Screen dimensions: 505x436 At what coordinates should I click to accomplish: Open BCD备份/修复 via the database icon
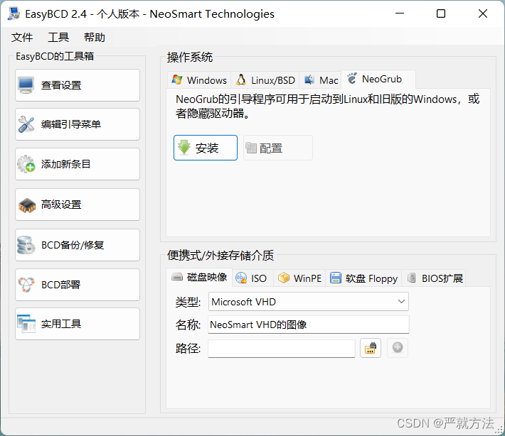26,245
